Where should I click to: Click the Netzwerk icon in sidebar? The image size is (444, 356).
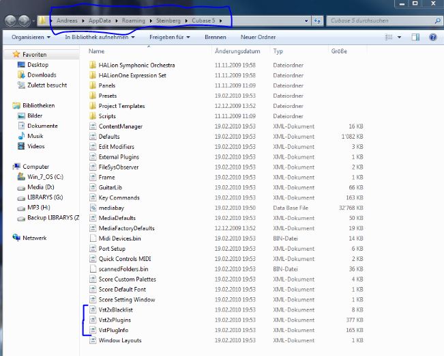tap(16, 237)
